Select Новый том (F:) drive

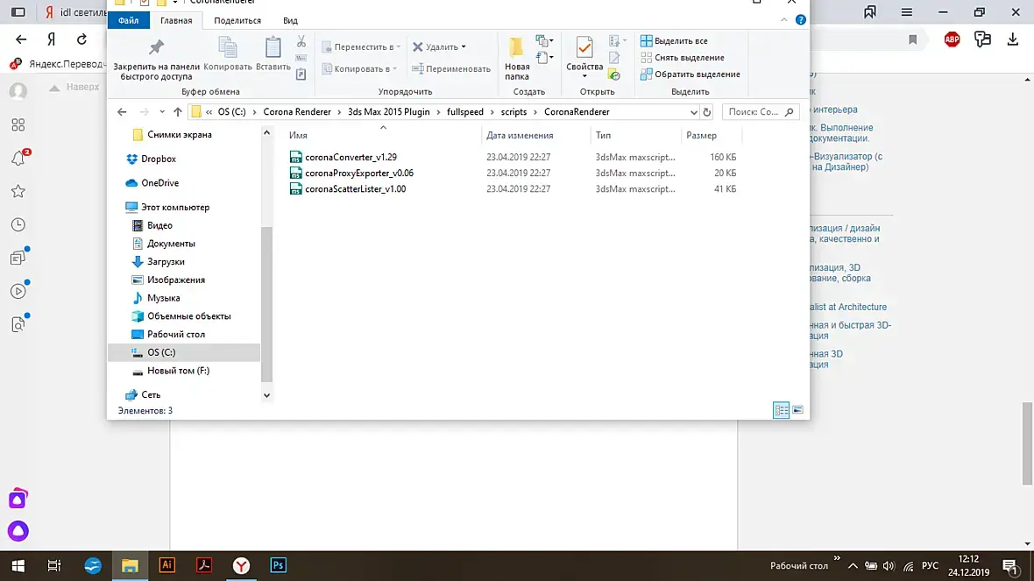pos(178,371)
